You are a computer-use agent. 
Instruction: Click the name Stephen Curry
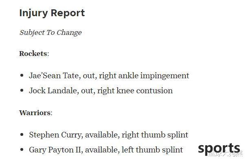(55, 135)
